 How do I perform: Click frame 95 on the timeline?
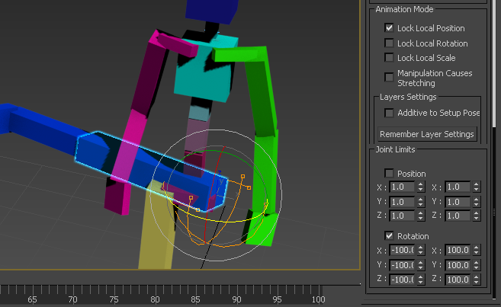click(x=278, y=299)
